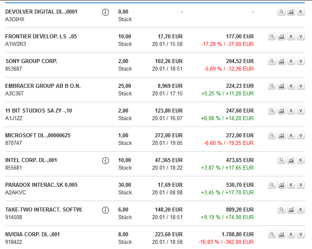Screen dimensions: 312x249
Task: View chart icon for Frontier Develop. row
Action: (281, 37)
